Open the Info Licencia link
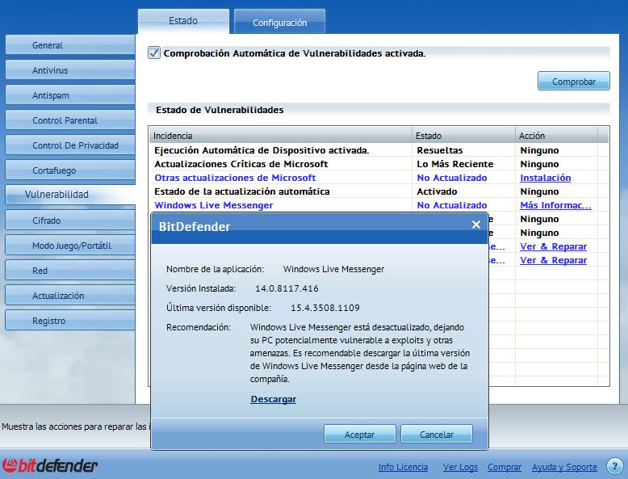 [x=404, y=467]
